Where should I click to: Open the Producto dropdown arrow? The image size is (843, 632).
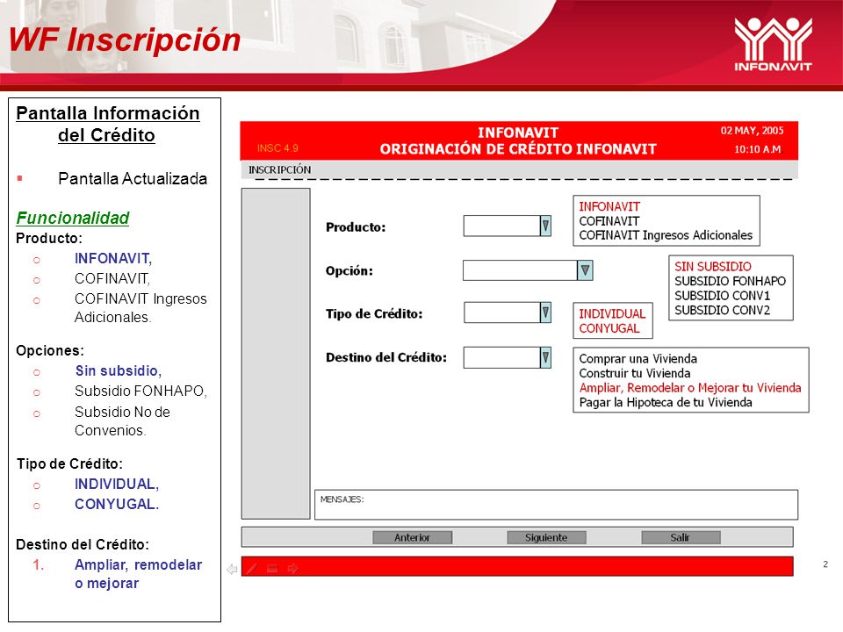tap(545, 226)
